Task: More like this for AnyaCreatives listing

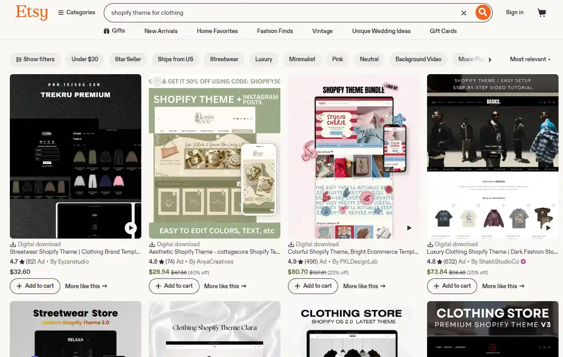Action: click(225, 286)
